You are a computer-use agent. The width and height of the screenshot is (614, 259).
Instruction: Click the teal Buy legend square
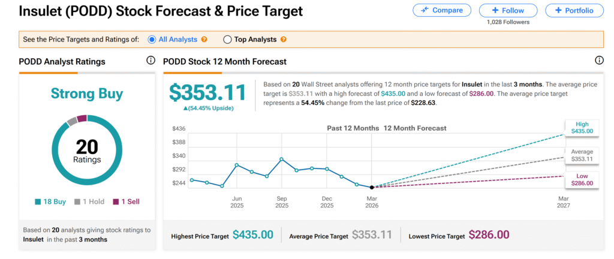click(x=38, y=201)
